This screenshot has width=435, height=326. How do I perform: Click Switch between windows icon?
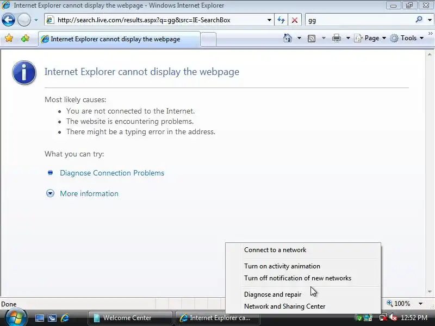point(52,318)
